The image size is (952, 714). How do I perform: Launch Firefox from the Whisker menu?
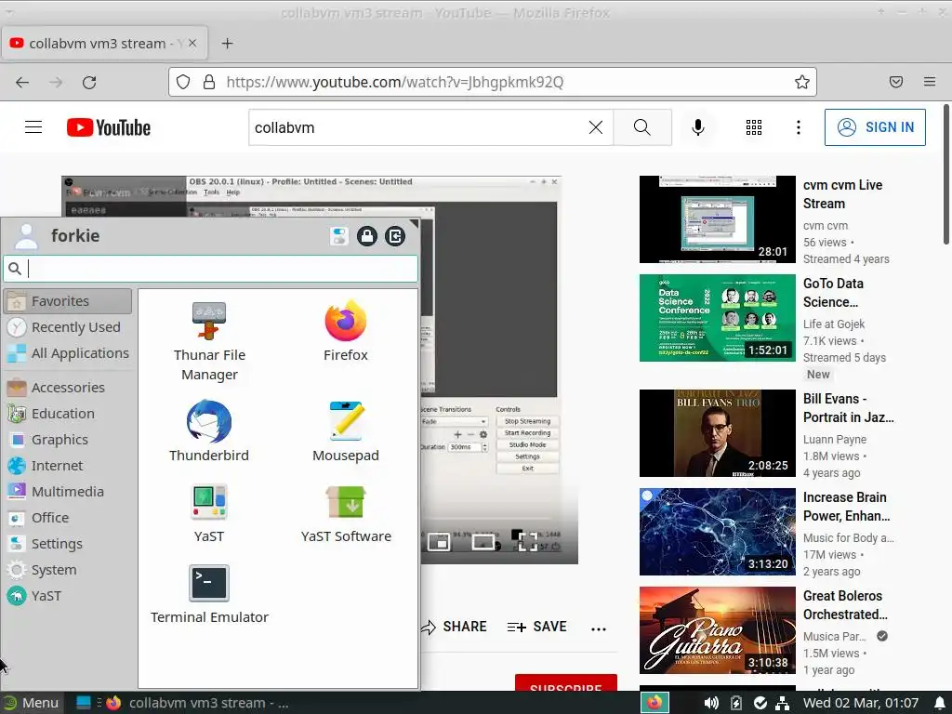(x=346, y=332)
